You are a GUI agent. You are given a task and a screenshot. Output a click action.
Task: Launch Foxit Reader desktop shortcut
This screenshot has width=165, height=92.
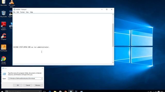[x=4, y=48]
